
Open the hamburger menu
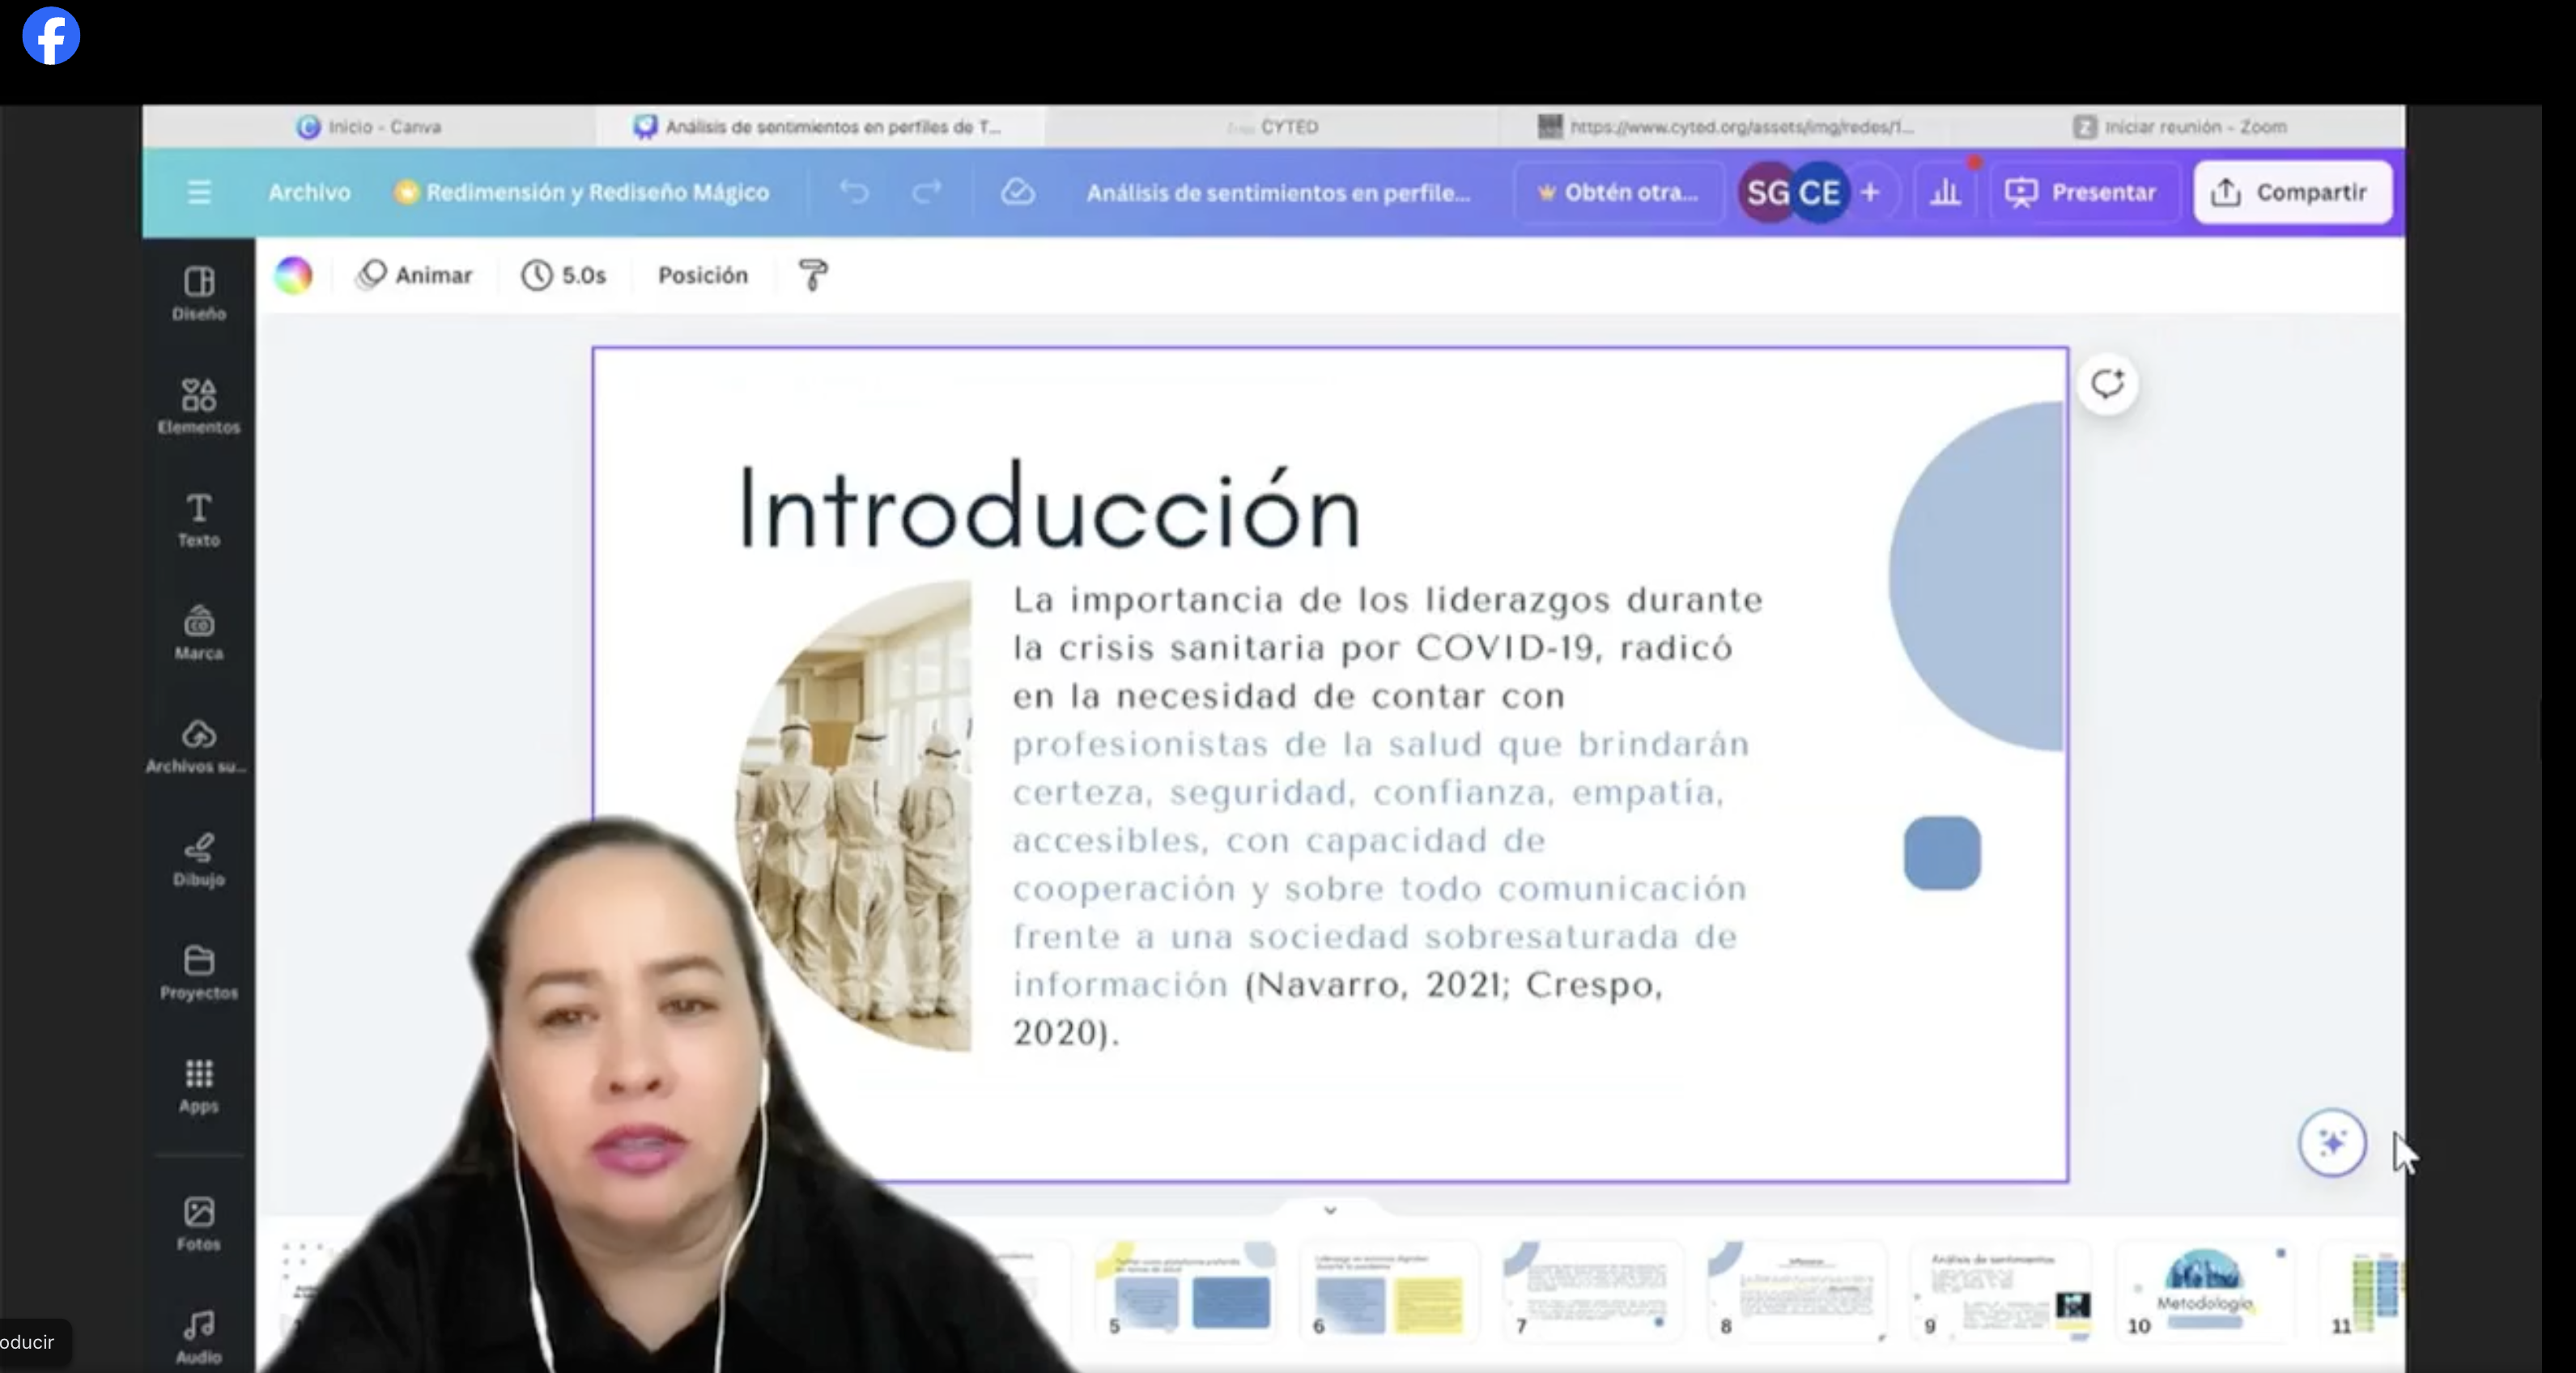click(x=198, y=193)
